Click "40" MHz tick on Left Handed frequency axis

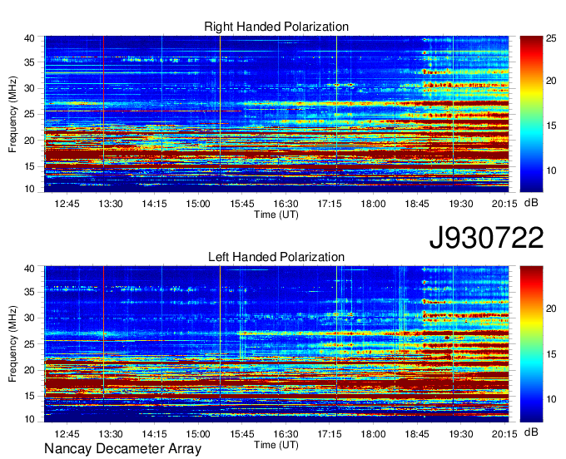[x=30, y=269]
